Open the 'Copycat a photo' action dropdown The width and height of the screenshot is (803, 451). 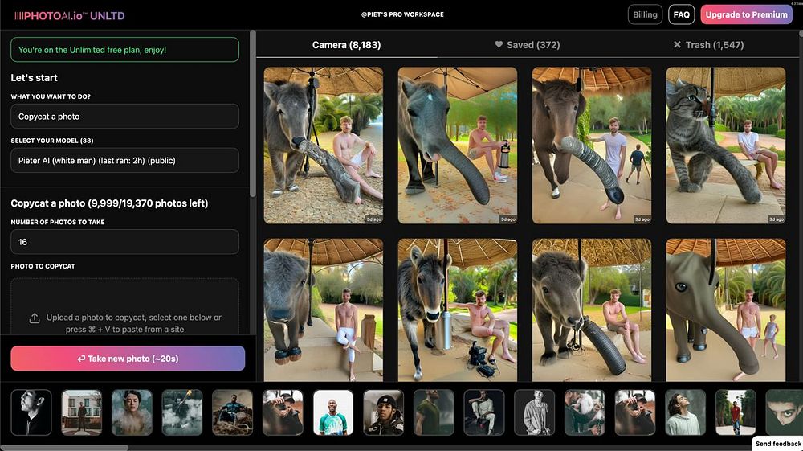[x=124, y=117]
